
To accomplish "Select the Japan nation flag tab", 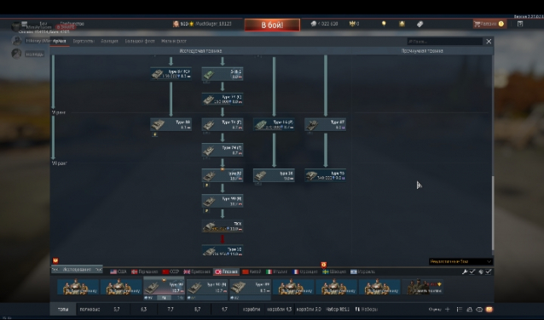I will pyautogui.click(x=226, y=271).
